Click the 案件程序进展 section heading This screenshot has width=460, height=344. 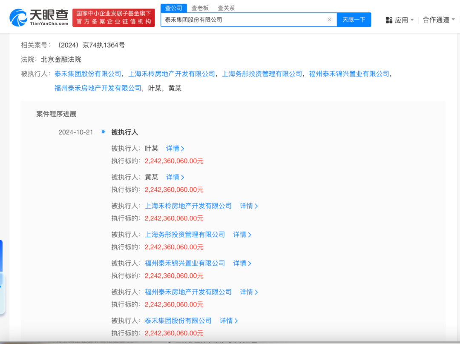pos(56,114)
